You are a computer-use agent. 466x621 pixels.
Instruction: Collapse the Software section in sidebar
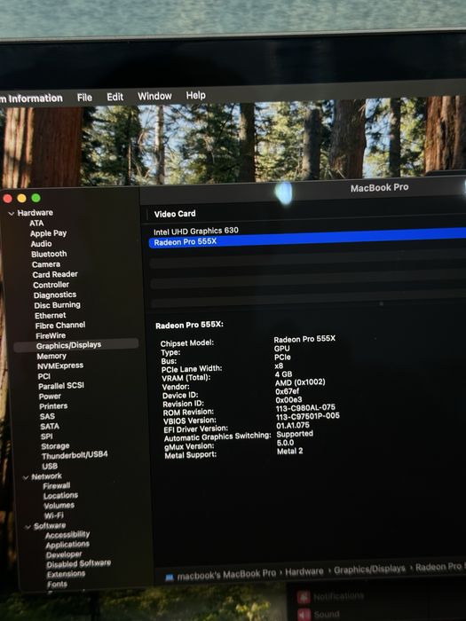(x=28, y=527)
